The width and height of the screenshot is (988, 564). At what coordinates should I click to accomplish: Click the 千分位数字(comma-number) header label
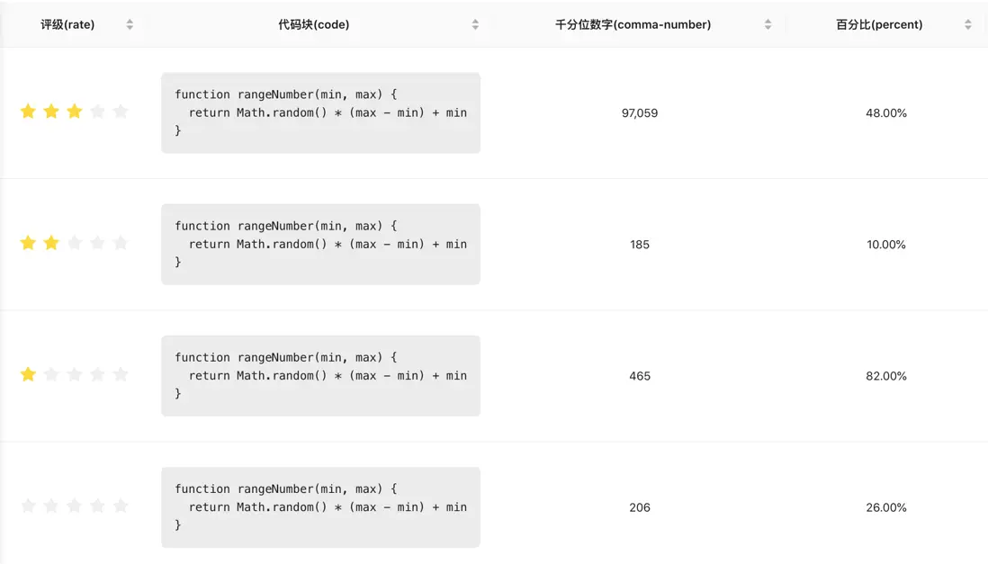click(633, 24)
